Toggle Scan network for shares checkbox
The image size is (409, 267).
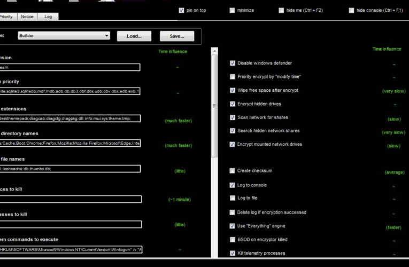233,117
